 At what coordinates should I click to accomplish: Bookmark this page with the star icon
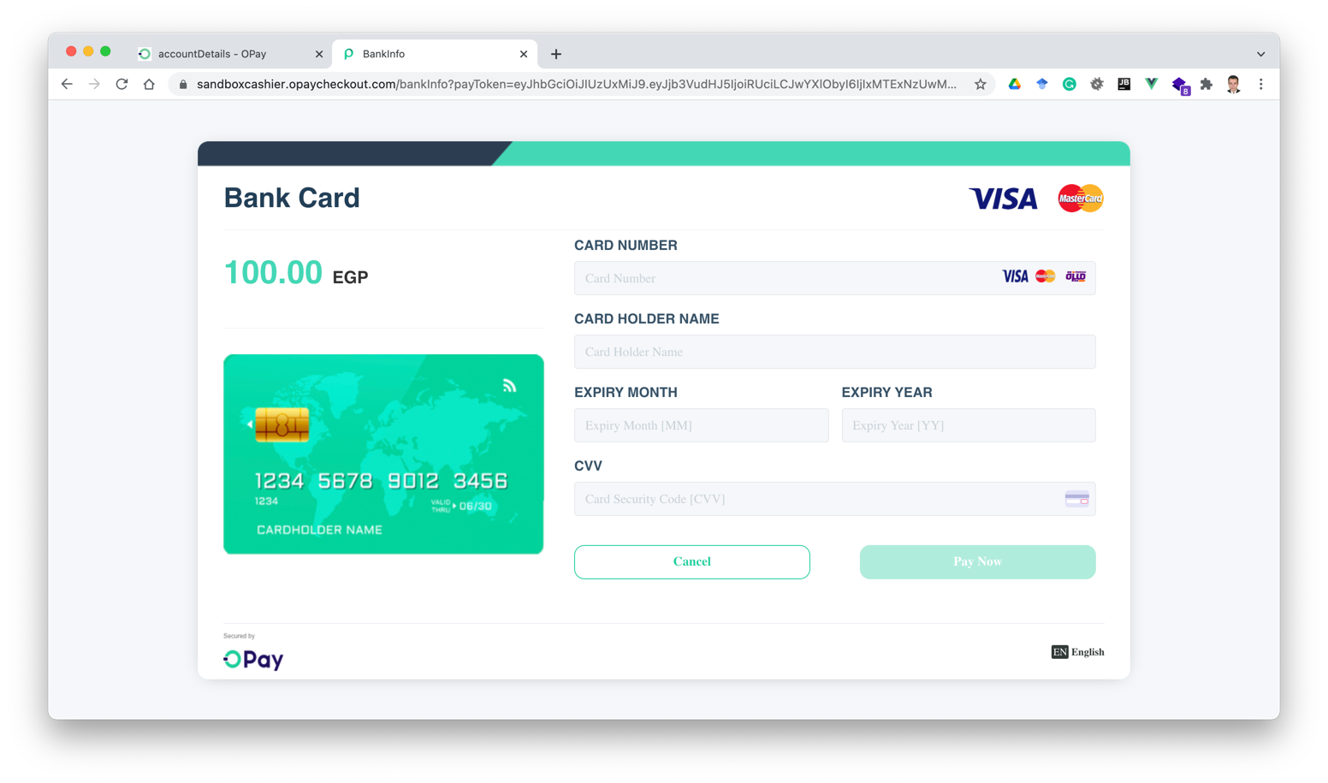coord(980,84)
